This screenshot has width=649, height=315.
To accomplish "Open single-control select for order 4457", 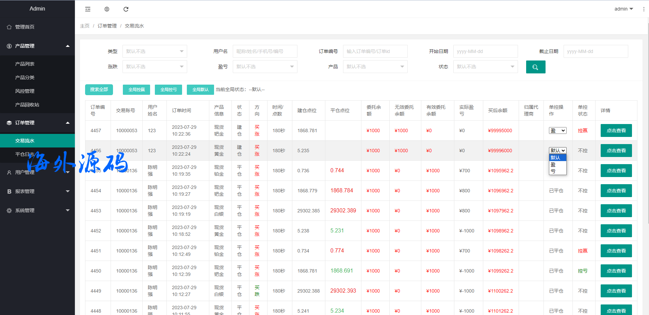I will click(557, 130).
